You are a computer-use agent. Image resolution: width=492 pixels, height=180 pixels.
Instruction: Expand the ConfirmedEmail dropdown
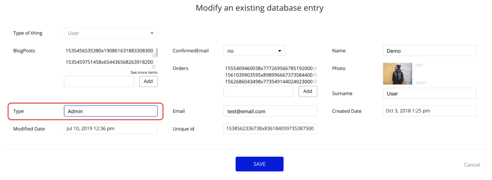[x=254, y=51]
